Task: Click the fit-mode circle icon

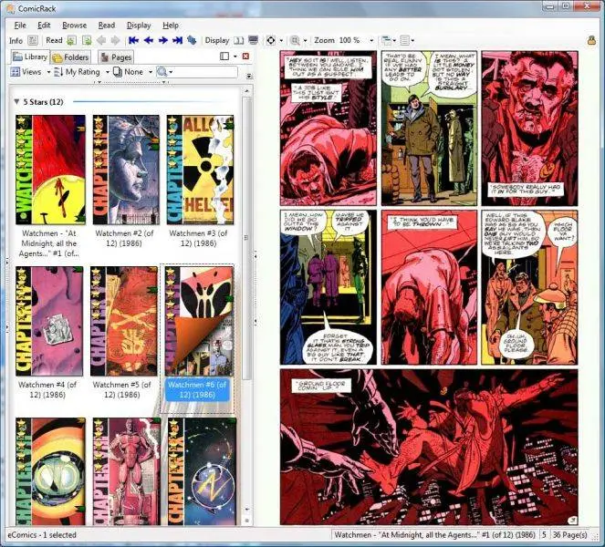Action: coord(271,40)
